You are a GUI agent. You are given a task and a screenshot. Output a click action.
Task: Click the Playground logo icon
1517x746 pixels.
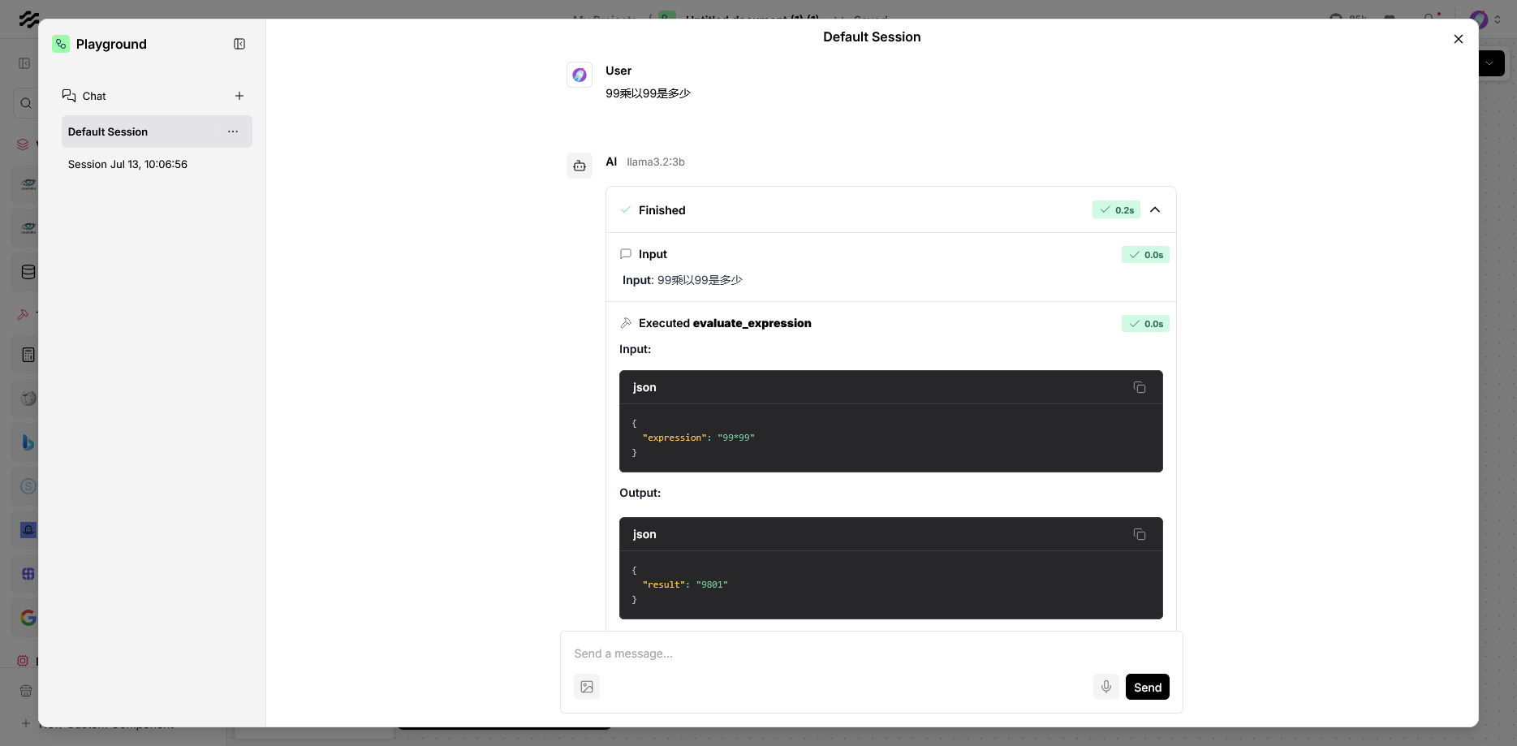tap(61, 44)
